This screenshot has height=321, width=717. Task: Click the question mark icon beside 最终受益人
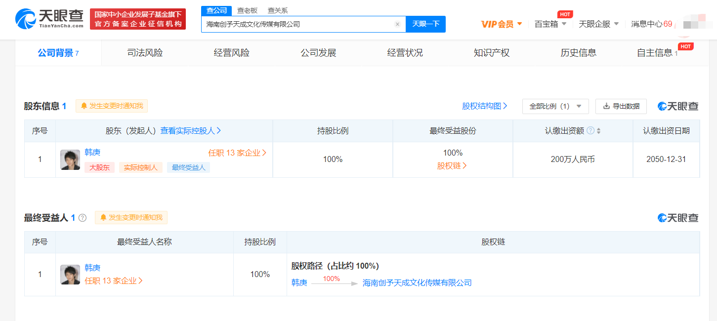[x=83, y=218]
